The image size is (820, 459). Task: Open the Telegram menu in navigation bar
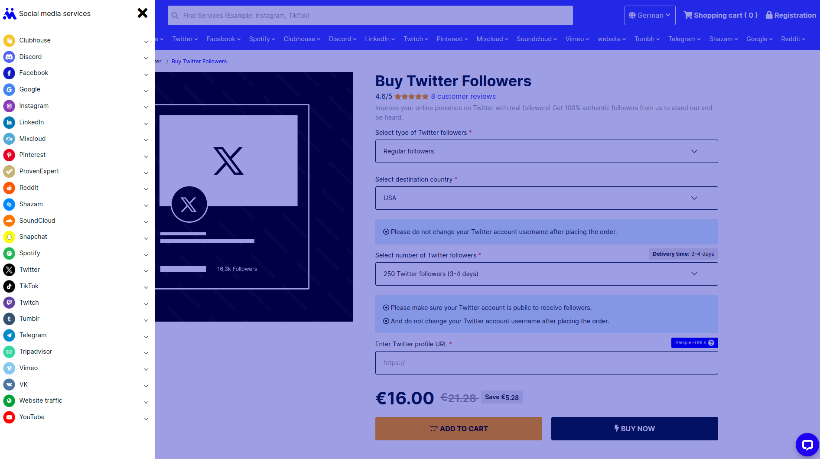coord(684,39)
